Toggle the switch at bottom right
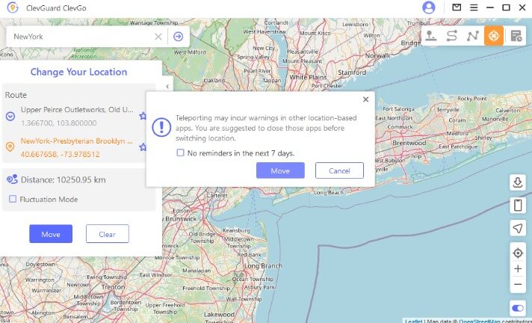532x323 pixels. point(518,308)
